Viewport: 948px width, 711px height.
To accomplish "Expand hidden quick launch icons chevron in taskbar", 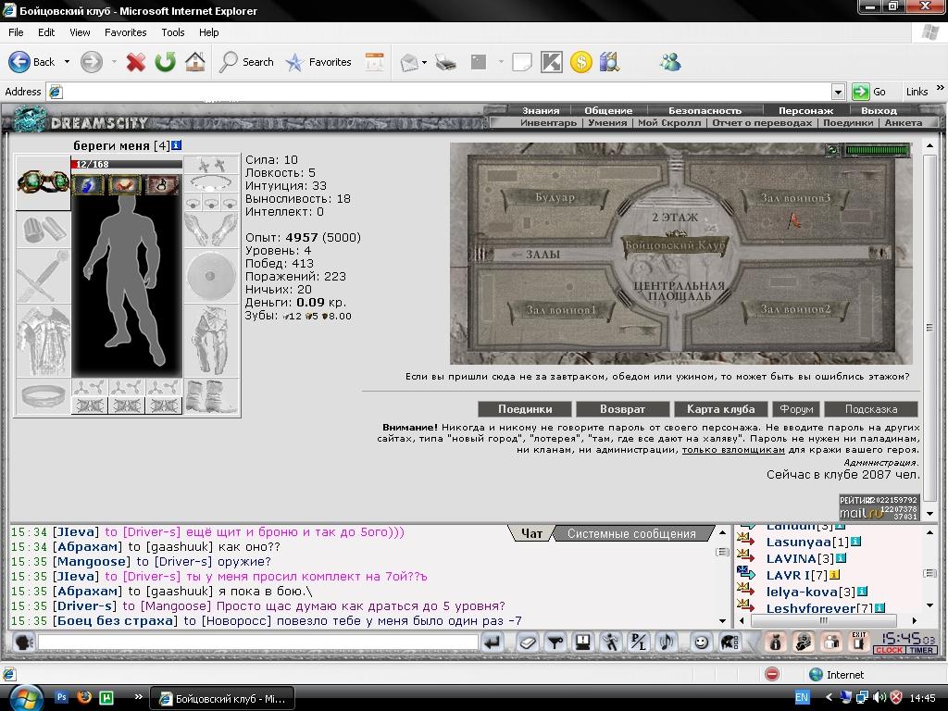I will click(139, 697).
